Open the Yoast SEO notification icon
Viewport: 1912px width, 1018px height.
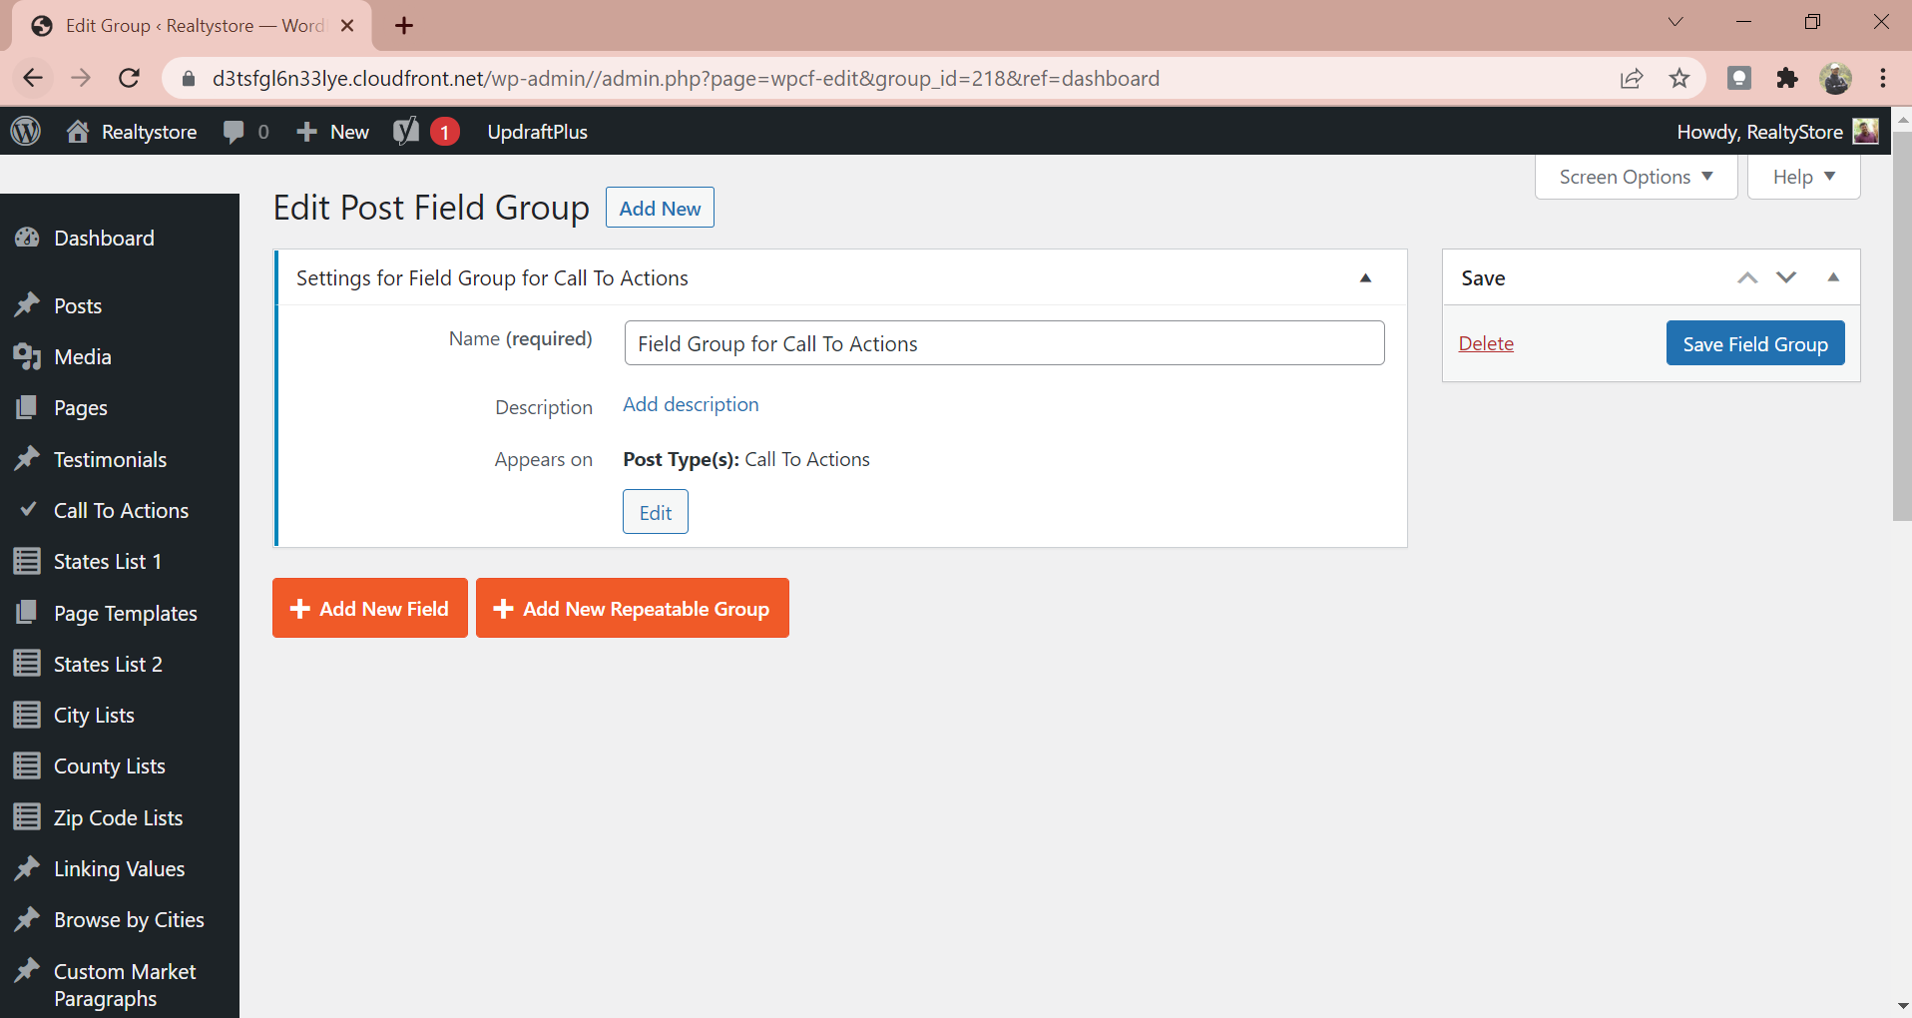coord(407,132)
